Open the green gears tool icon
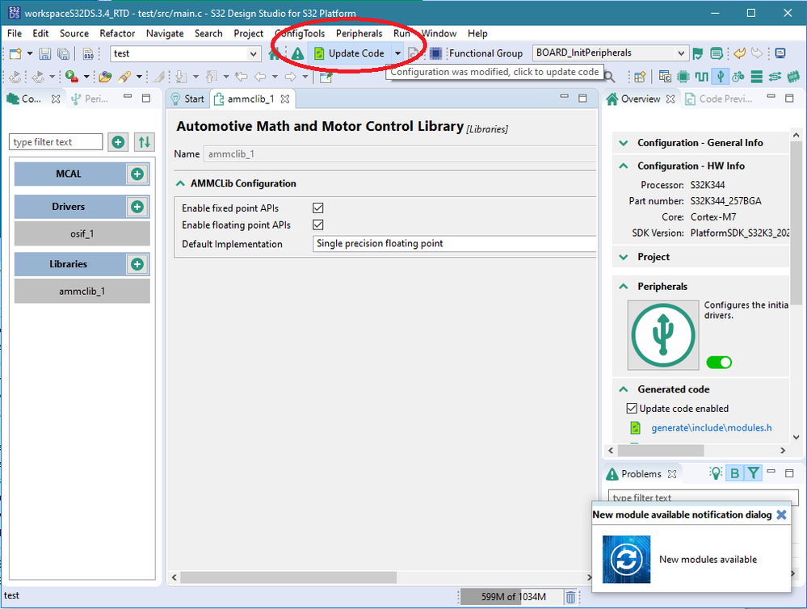Screen dimensions: 807x609 point(738,78)
